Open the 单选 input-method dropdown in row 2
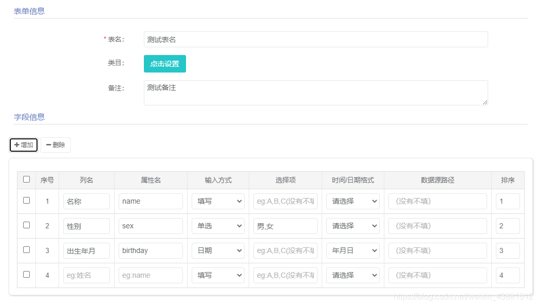Viewport: 538px width, 306px height. [218, 226]
